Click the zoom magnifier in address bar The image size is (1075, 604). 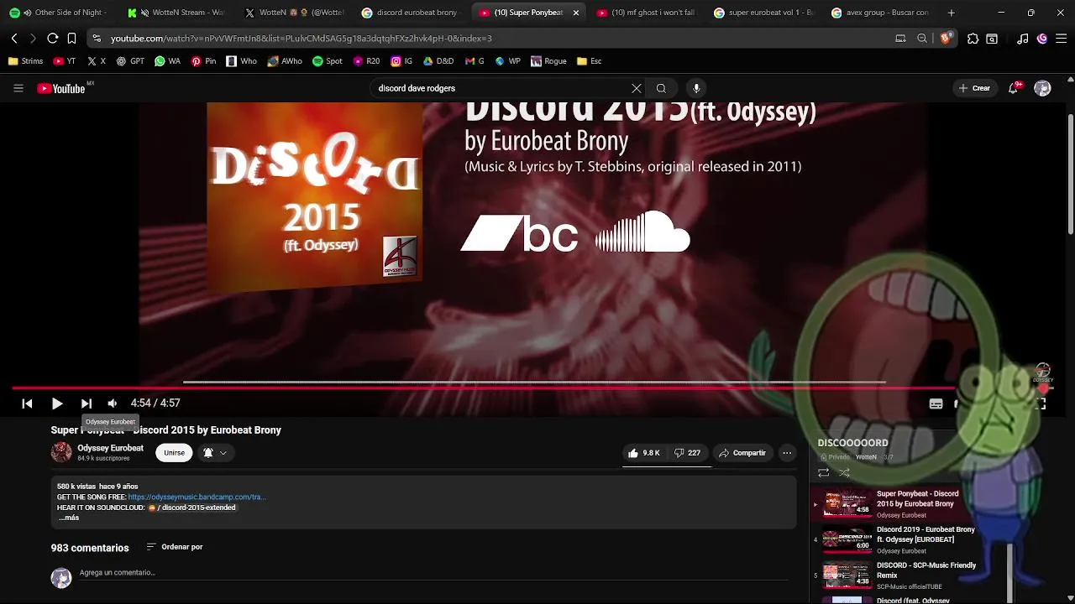pyautogui.click(x=922, y=39)
